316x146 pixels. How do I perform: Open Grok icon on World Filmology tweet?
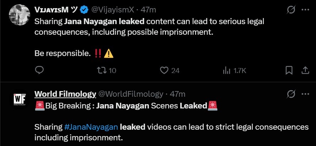[291, 94]
